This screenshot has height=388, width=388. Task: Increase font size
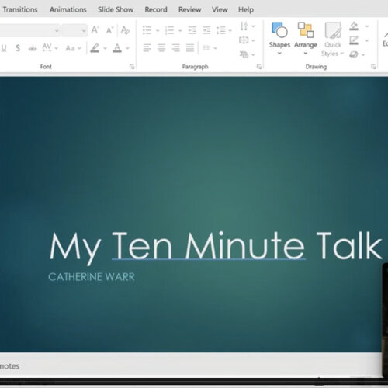point(95,30)
